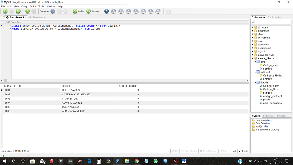The width and height of the screenshot is (293, 165).
Task: Select the mouse pointer tool
Action: (x=107, y=11)
